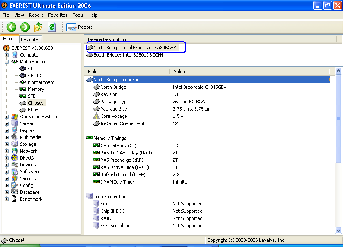Click the Operating System Windows flag icon
The width and height of the screenshot is (343, 247).
pos(15,117)
